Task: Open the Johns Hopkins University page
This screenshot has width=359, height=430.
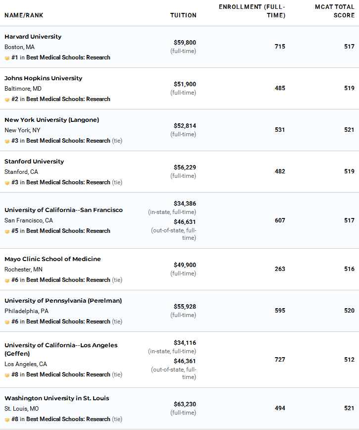Action: (43, 78)
